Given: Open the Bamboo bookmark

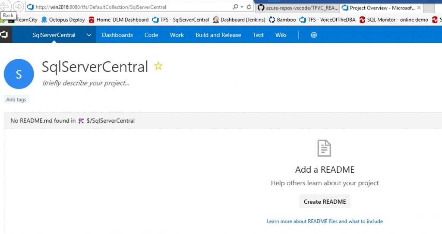Looking at the screenshot, I should 282,20.
